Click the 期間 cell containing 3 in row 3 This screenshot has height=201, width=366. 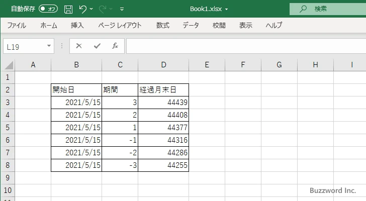tap(120, 103)
